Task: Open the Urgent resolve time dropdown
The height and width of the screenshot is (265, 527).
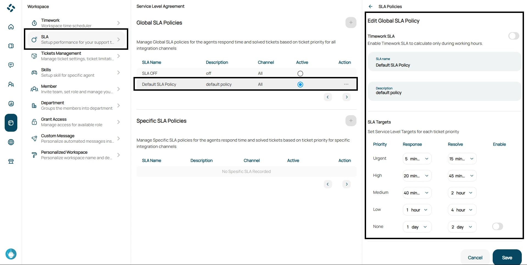Action: tap(462, 159)
